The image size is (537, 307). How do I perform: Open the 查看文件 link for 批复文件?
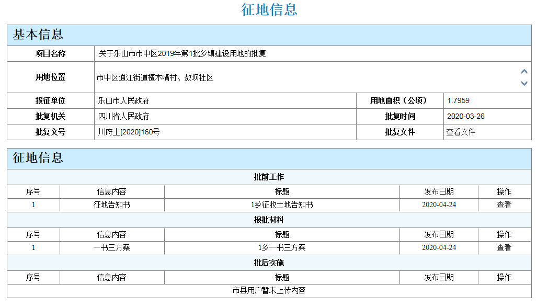click(x=461, y=132)
